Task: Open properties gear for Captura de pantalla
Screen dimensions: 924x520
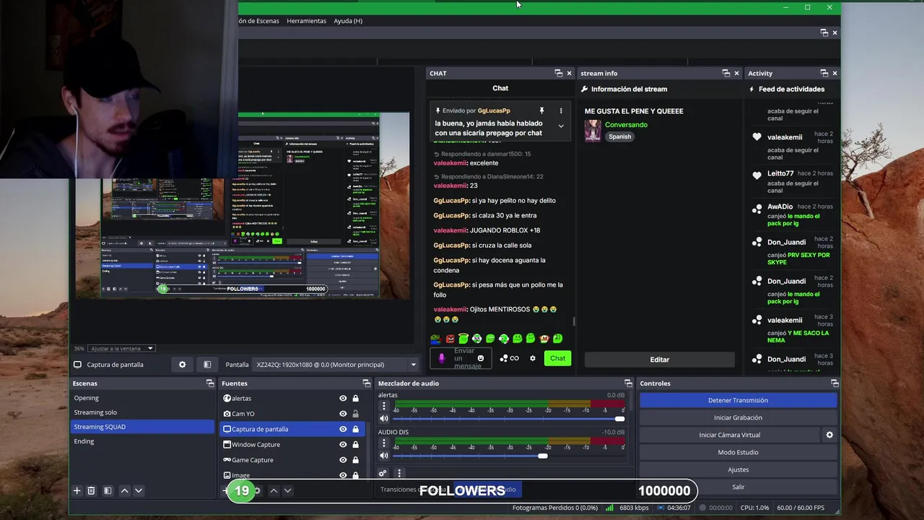Action: pyautogui.click(x=182, y=365)
